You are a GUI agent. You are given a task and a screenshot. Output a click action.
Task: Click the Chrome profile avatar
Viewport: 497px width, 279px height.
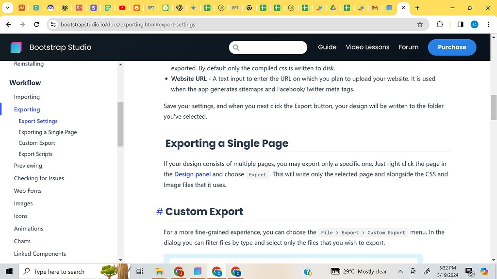pos(474,24)
